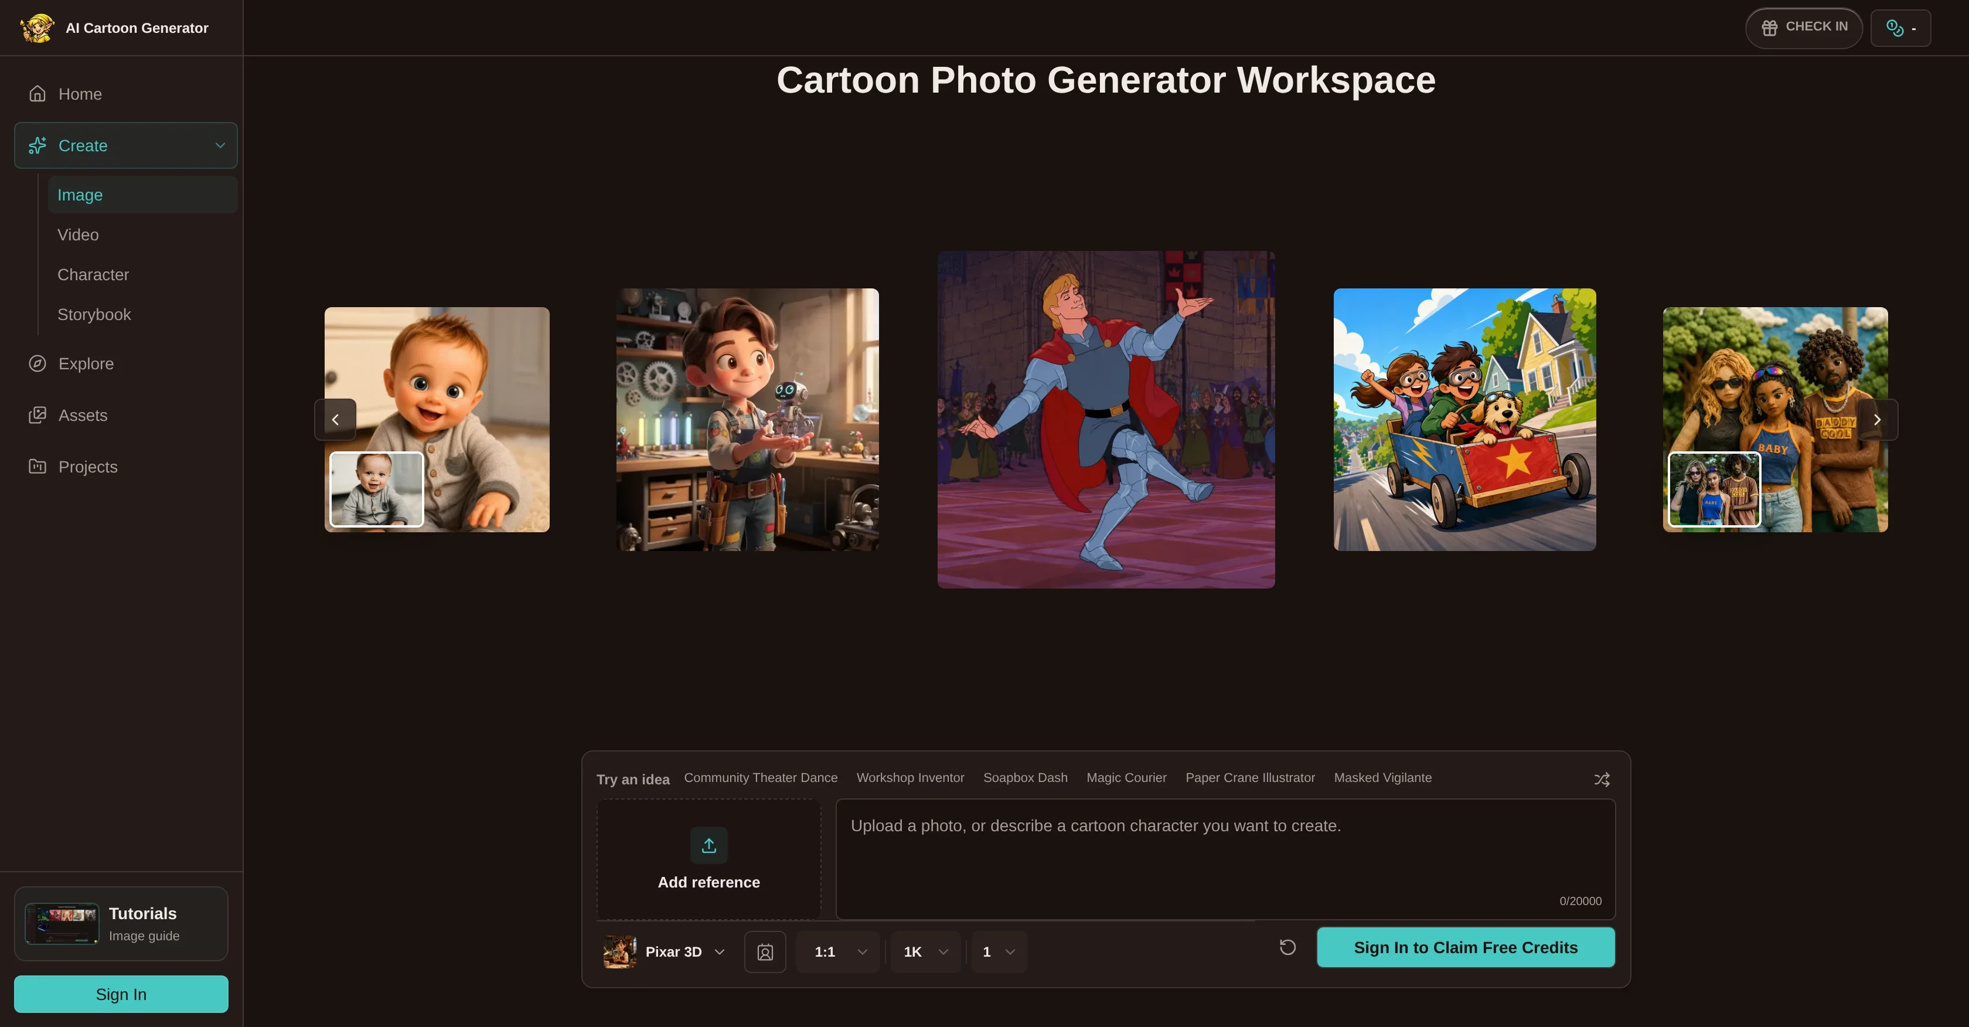
Task: Try the Soapbox Dash idea
Action: coord(1025,778)
